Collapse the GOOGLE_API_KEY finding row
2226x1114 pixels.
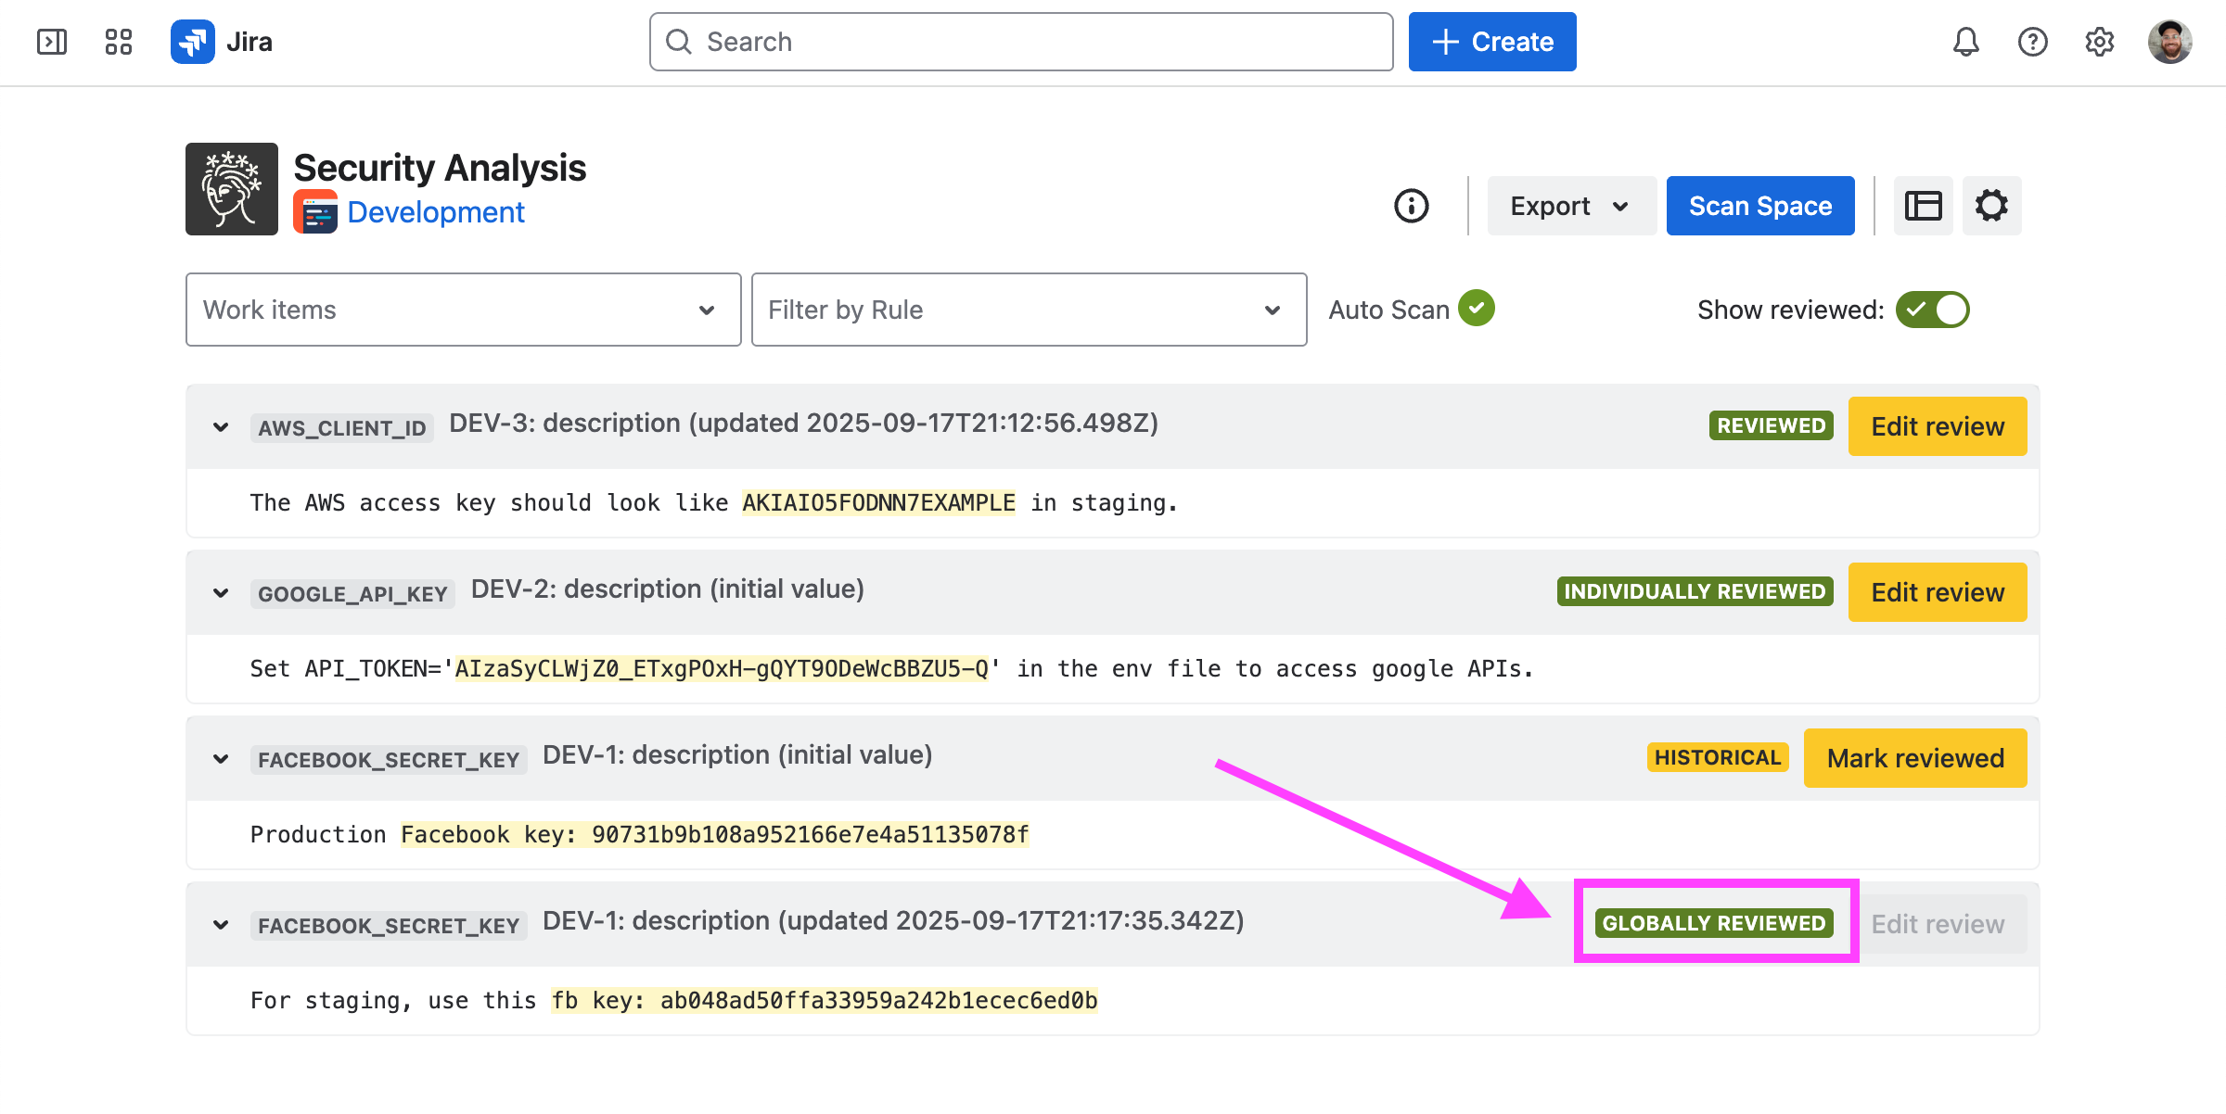tap(221, 593)
